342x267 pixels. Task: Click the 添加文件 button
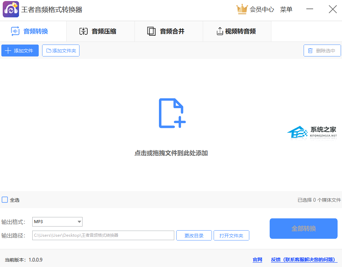point(20,51)
